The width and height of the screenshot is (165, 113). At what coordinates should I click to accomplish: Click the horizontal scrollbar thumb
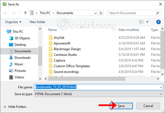pyautogui.click(x=87, y=79)
